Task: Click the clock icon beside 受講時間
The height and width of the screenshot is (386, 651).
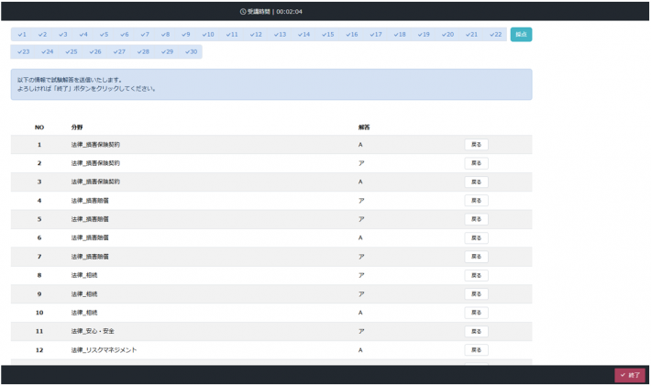Action: pyautogui.click(x=243, y=12)
